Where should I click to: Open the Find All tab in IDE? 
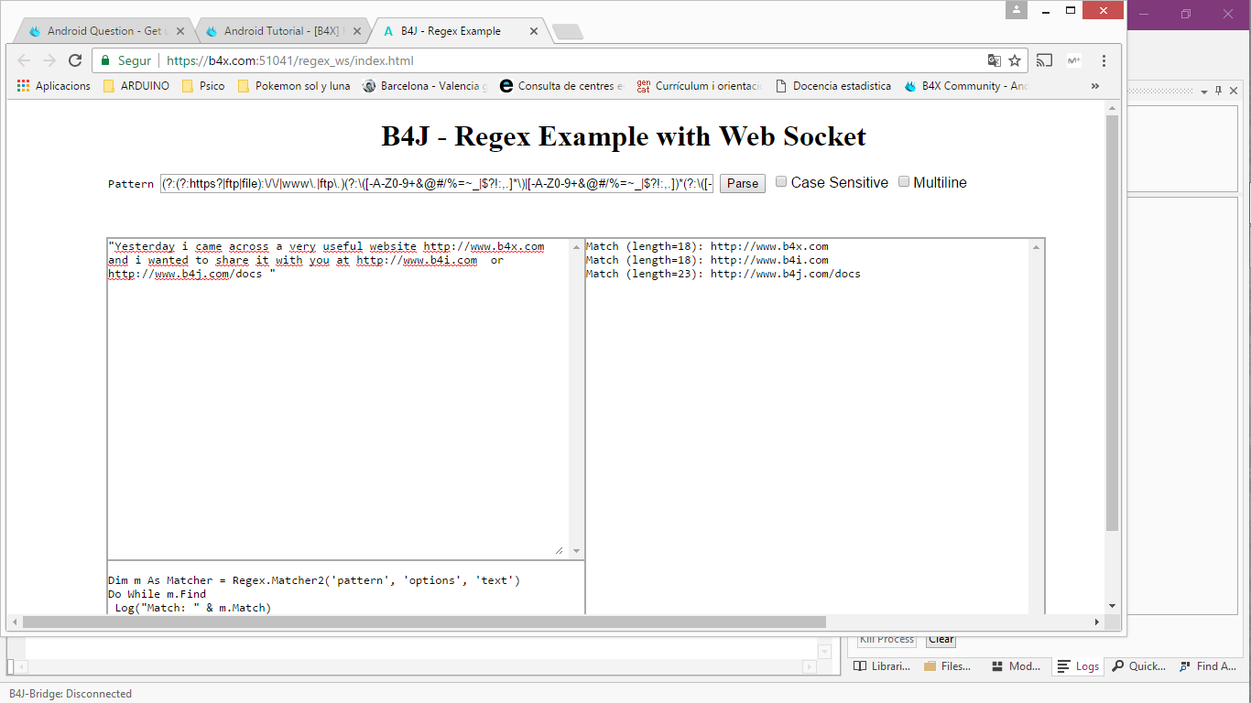pyautogui.click(x=1207, y=666)
